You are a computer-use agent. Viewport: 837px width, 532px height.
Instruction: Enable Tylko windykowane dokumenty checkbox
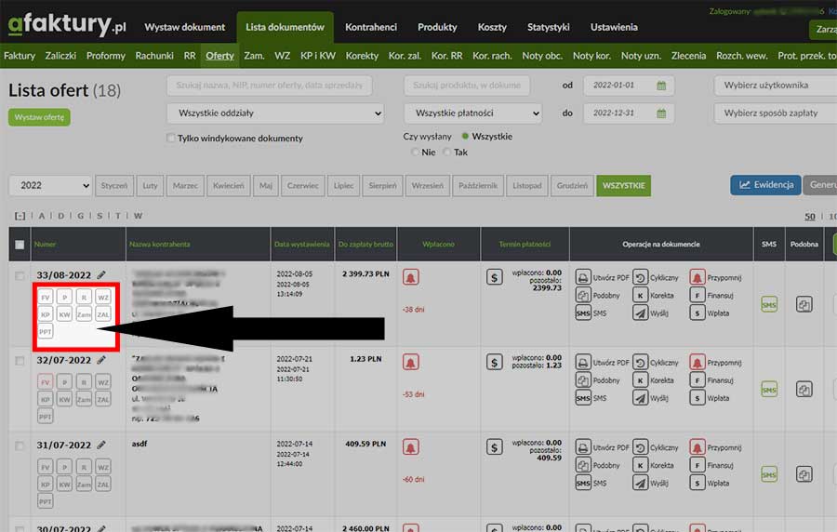click(x=170, y=139)
